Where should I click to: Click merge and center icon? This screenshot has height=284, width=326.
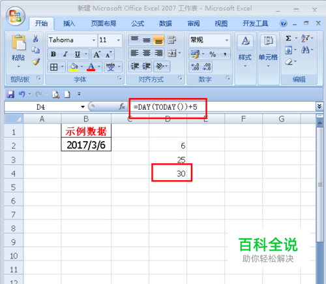coord(172,53)
